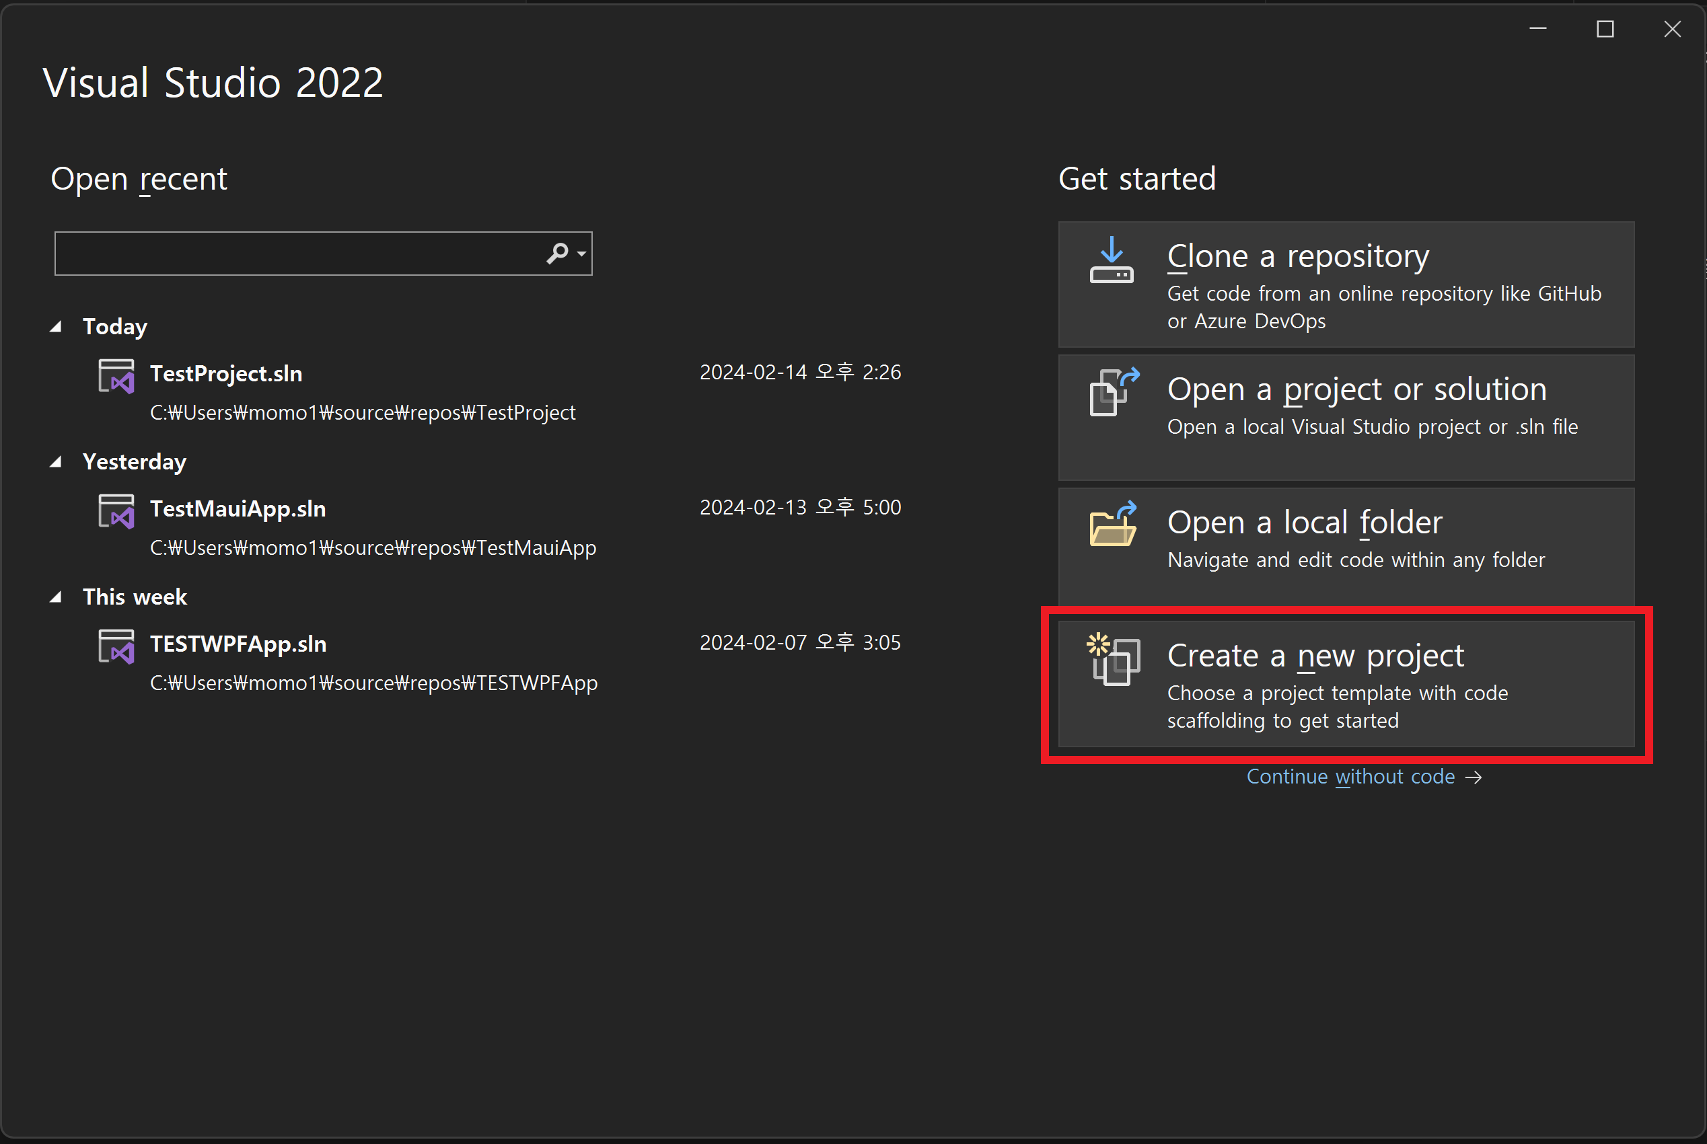This screenshot has width=1707, height=1144.
Task: Click the TESTWPFApp.sln solution file icon
Action: (x=116, y=646)
